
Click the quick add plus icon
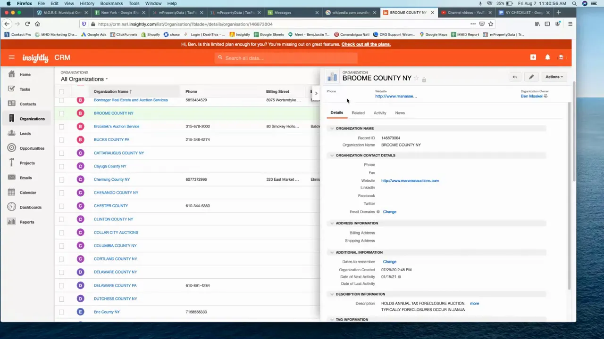533,57
